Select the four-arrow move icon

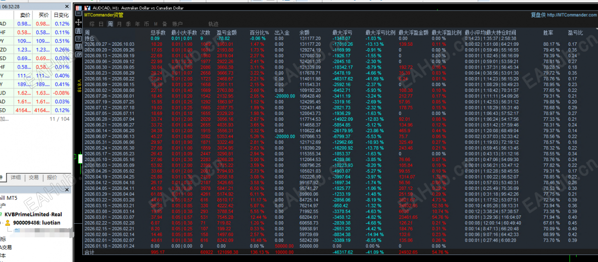click(79, 22)
